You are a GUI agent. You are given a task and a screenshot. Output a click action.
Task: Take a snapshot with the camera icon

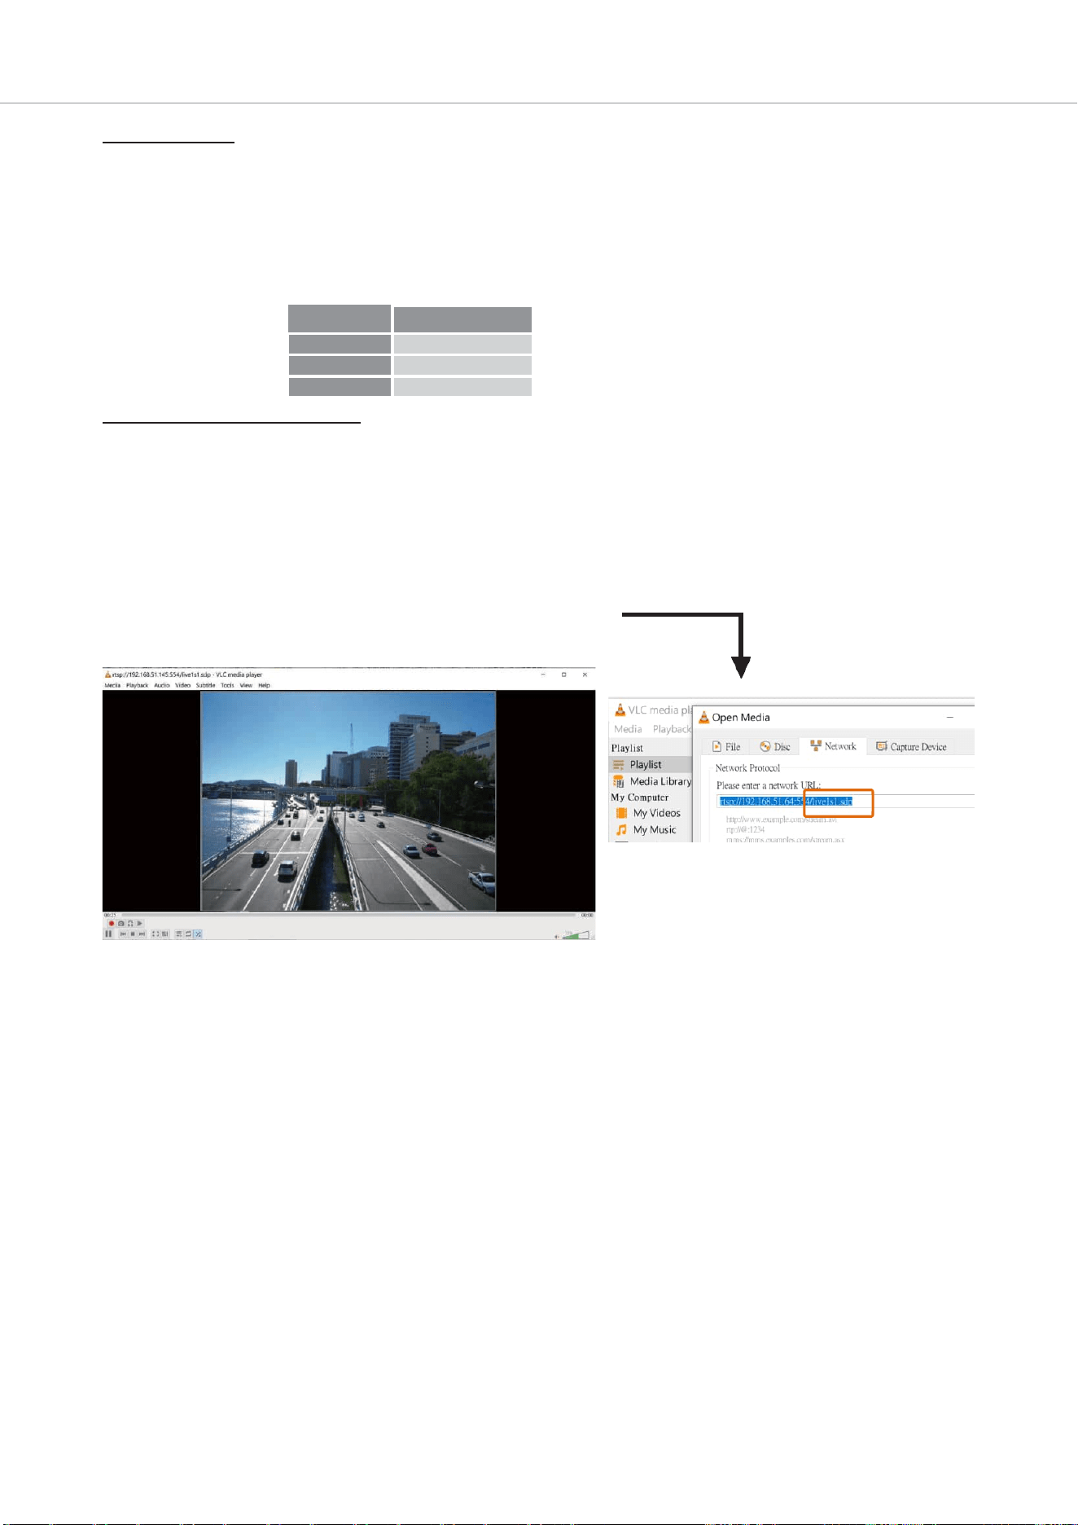point(121,923)
